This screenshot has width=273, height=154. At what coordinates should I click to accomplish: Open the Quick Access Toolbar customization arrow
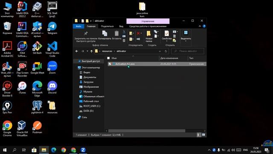(x=91, y=21)
